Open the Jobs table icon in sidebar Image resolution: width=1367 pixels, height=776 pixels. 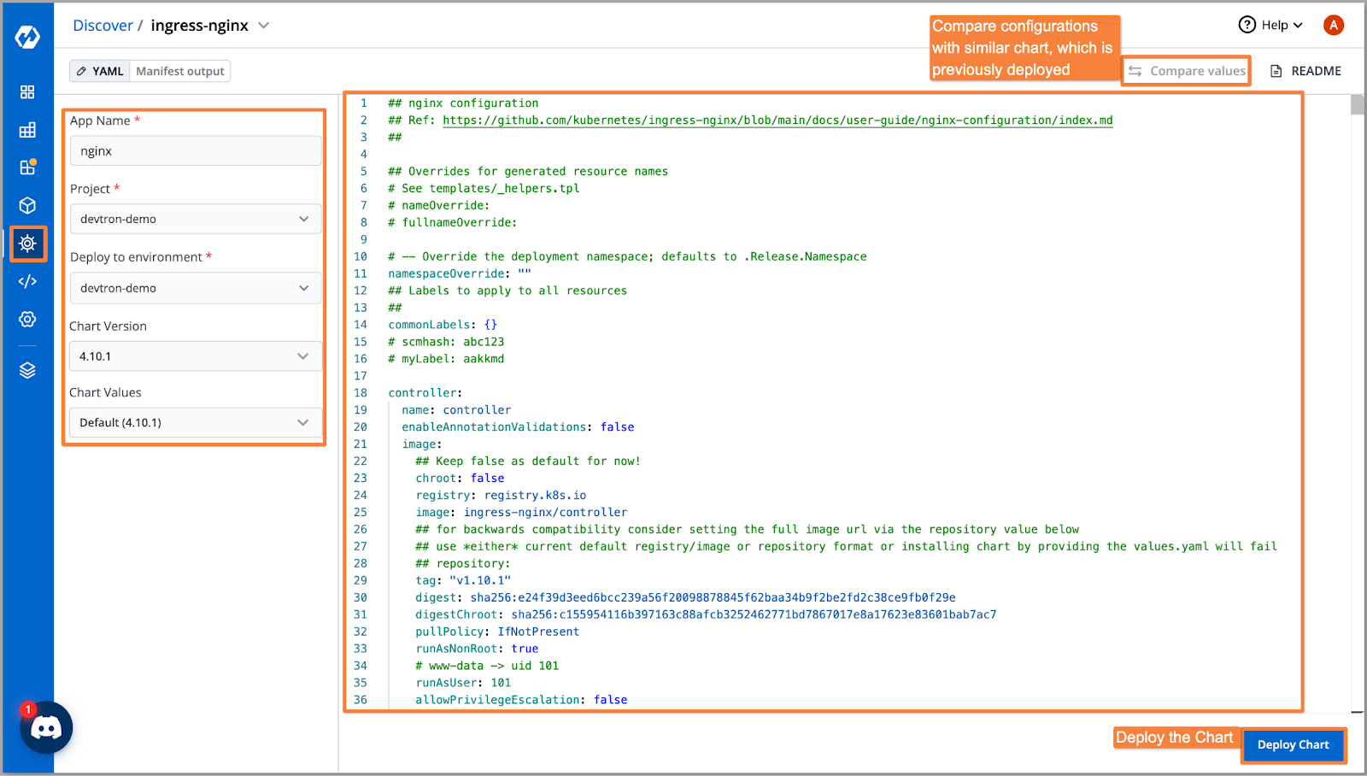[27, 130]
